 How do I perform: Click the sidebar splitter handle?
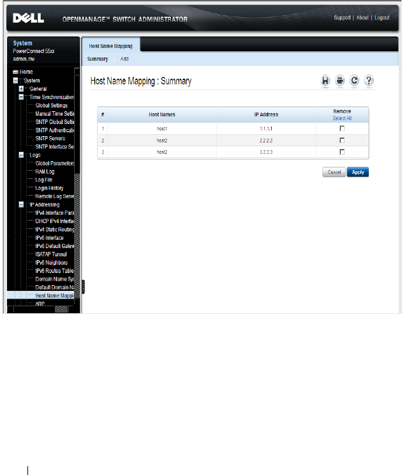point(83,286)
